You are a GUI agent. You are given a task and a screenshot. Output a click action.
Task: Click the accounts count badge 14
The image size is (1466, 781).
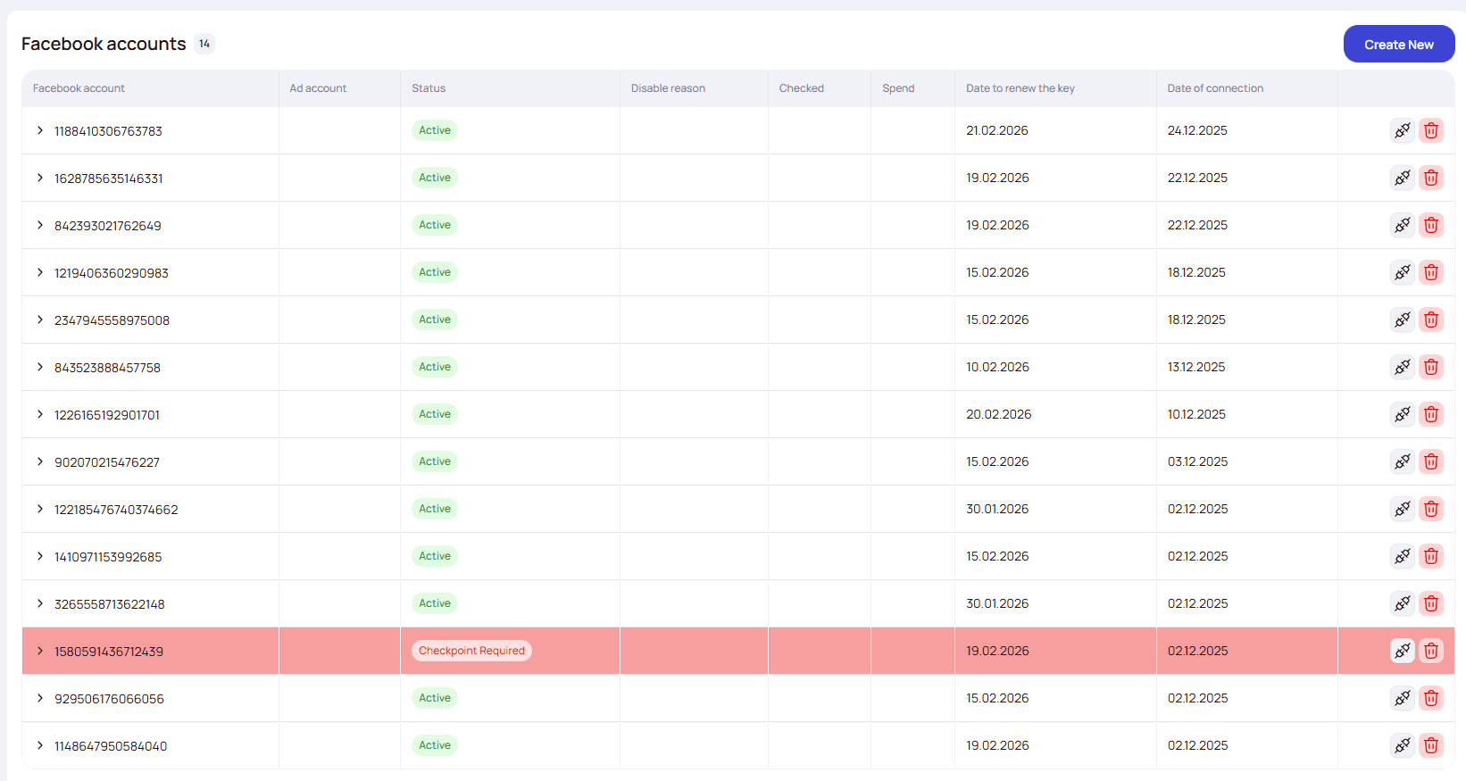point(204,44)
